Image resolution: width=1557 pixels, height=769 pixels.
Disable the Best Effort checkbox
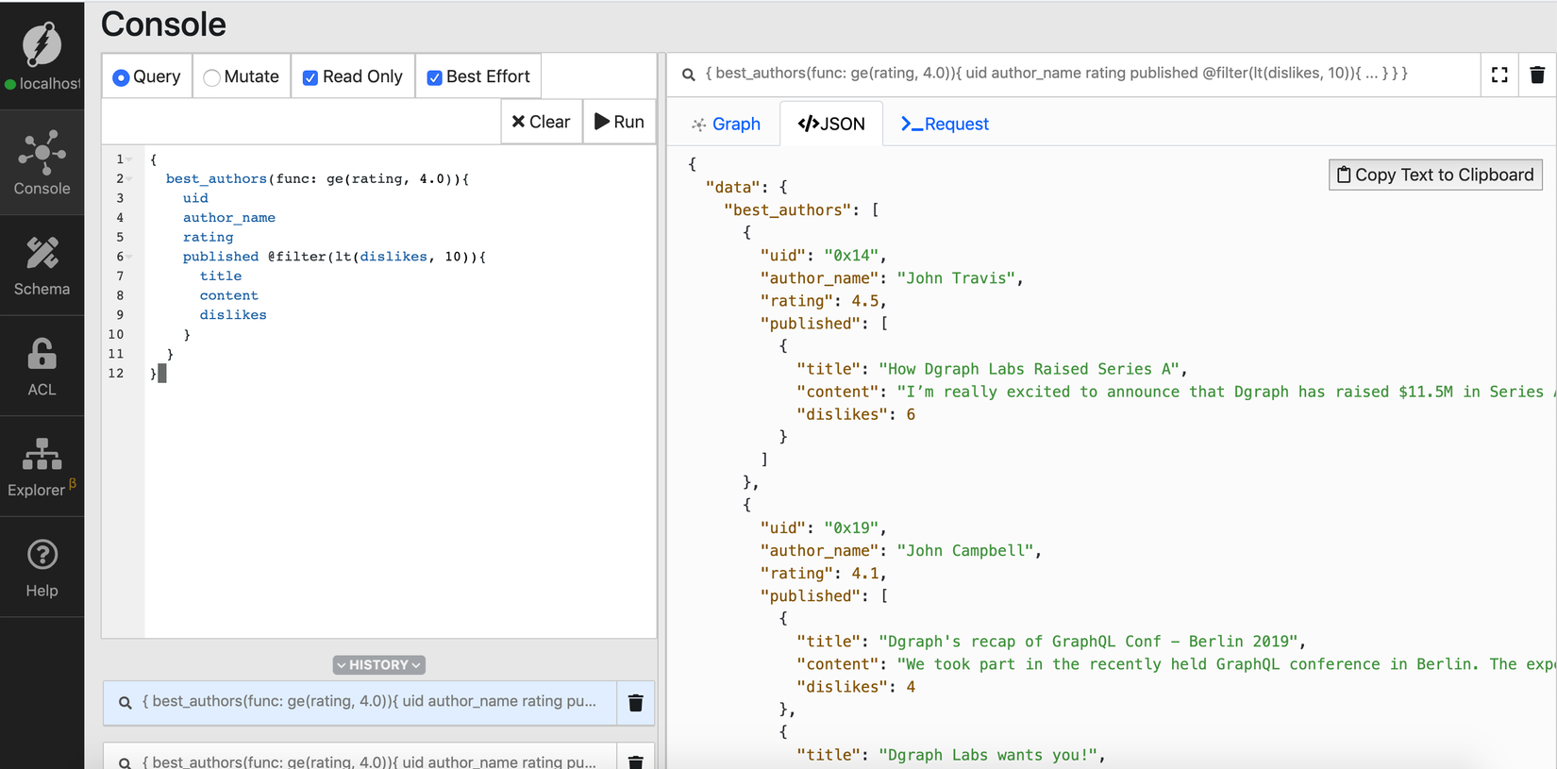coord(434,77)
